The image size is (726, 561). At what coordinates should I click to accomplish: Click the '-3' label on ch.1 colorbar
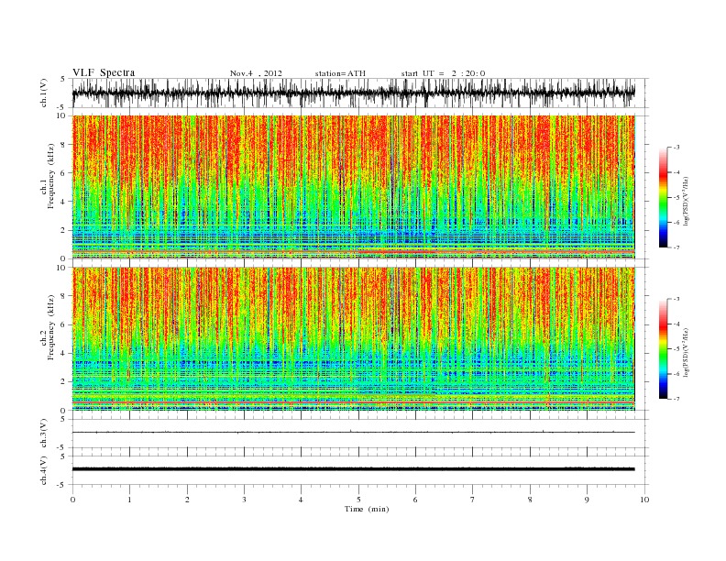coord(676,148)
